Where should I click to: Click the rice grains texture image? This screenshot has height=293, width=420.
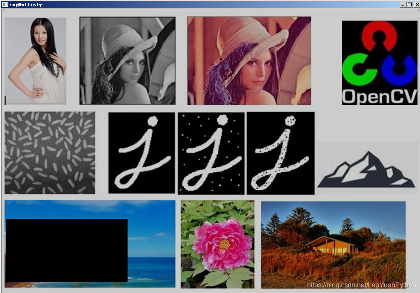tap(50, 153)
